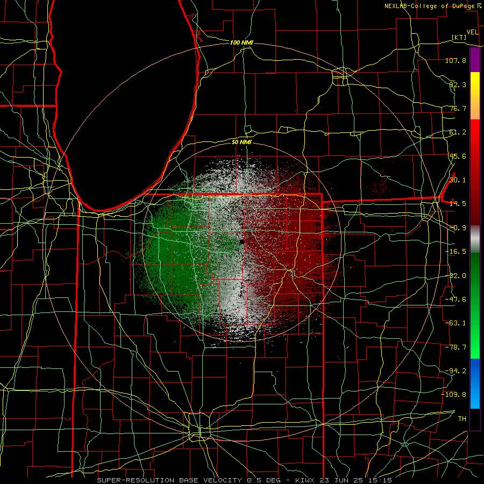Pick the gray near-zero segment of color bar
Viewport: 484px width, 484px height.
475,239
